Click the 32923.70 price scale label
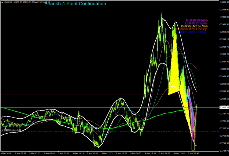The height and width of the screenshot is (156, 229). [224, 47]
